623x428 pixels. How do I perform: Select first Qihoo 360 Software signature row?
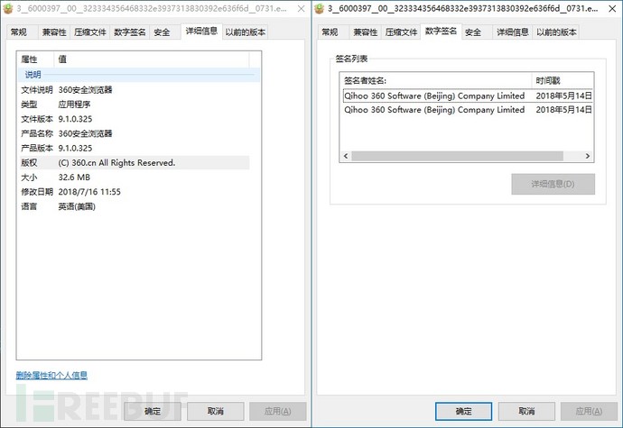click(x=468, y=96)
